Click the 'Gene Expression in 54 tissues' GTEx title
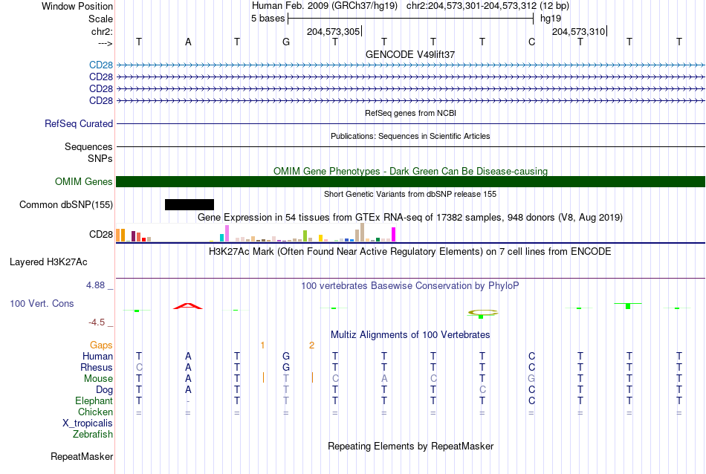Screen dimensions: 706x474 (410, 218)
